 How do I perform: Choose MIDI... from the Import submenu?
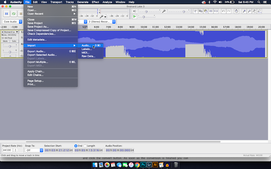[x=90, y=52]
